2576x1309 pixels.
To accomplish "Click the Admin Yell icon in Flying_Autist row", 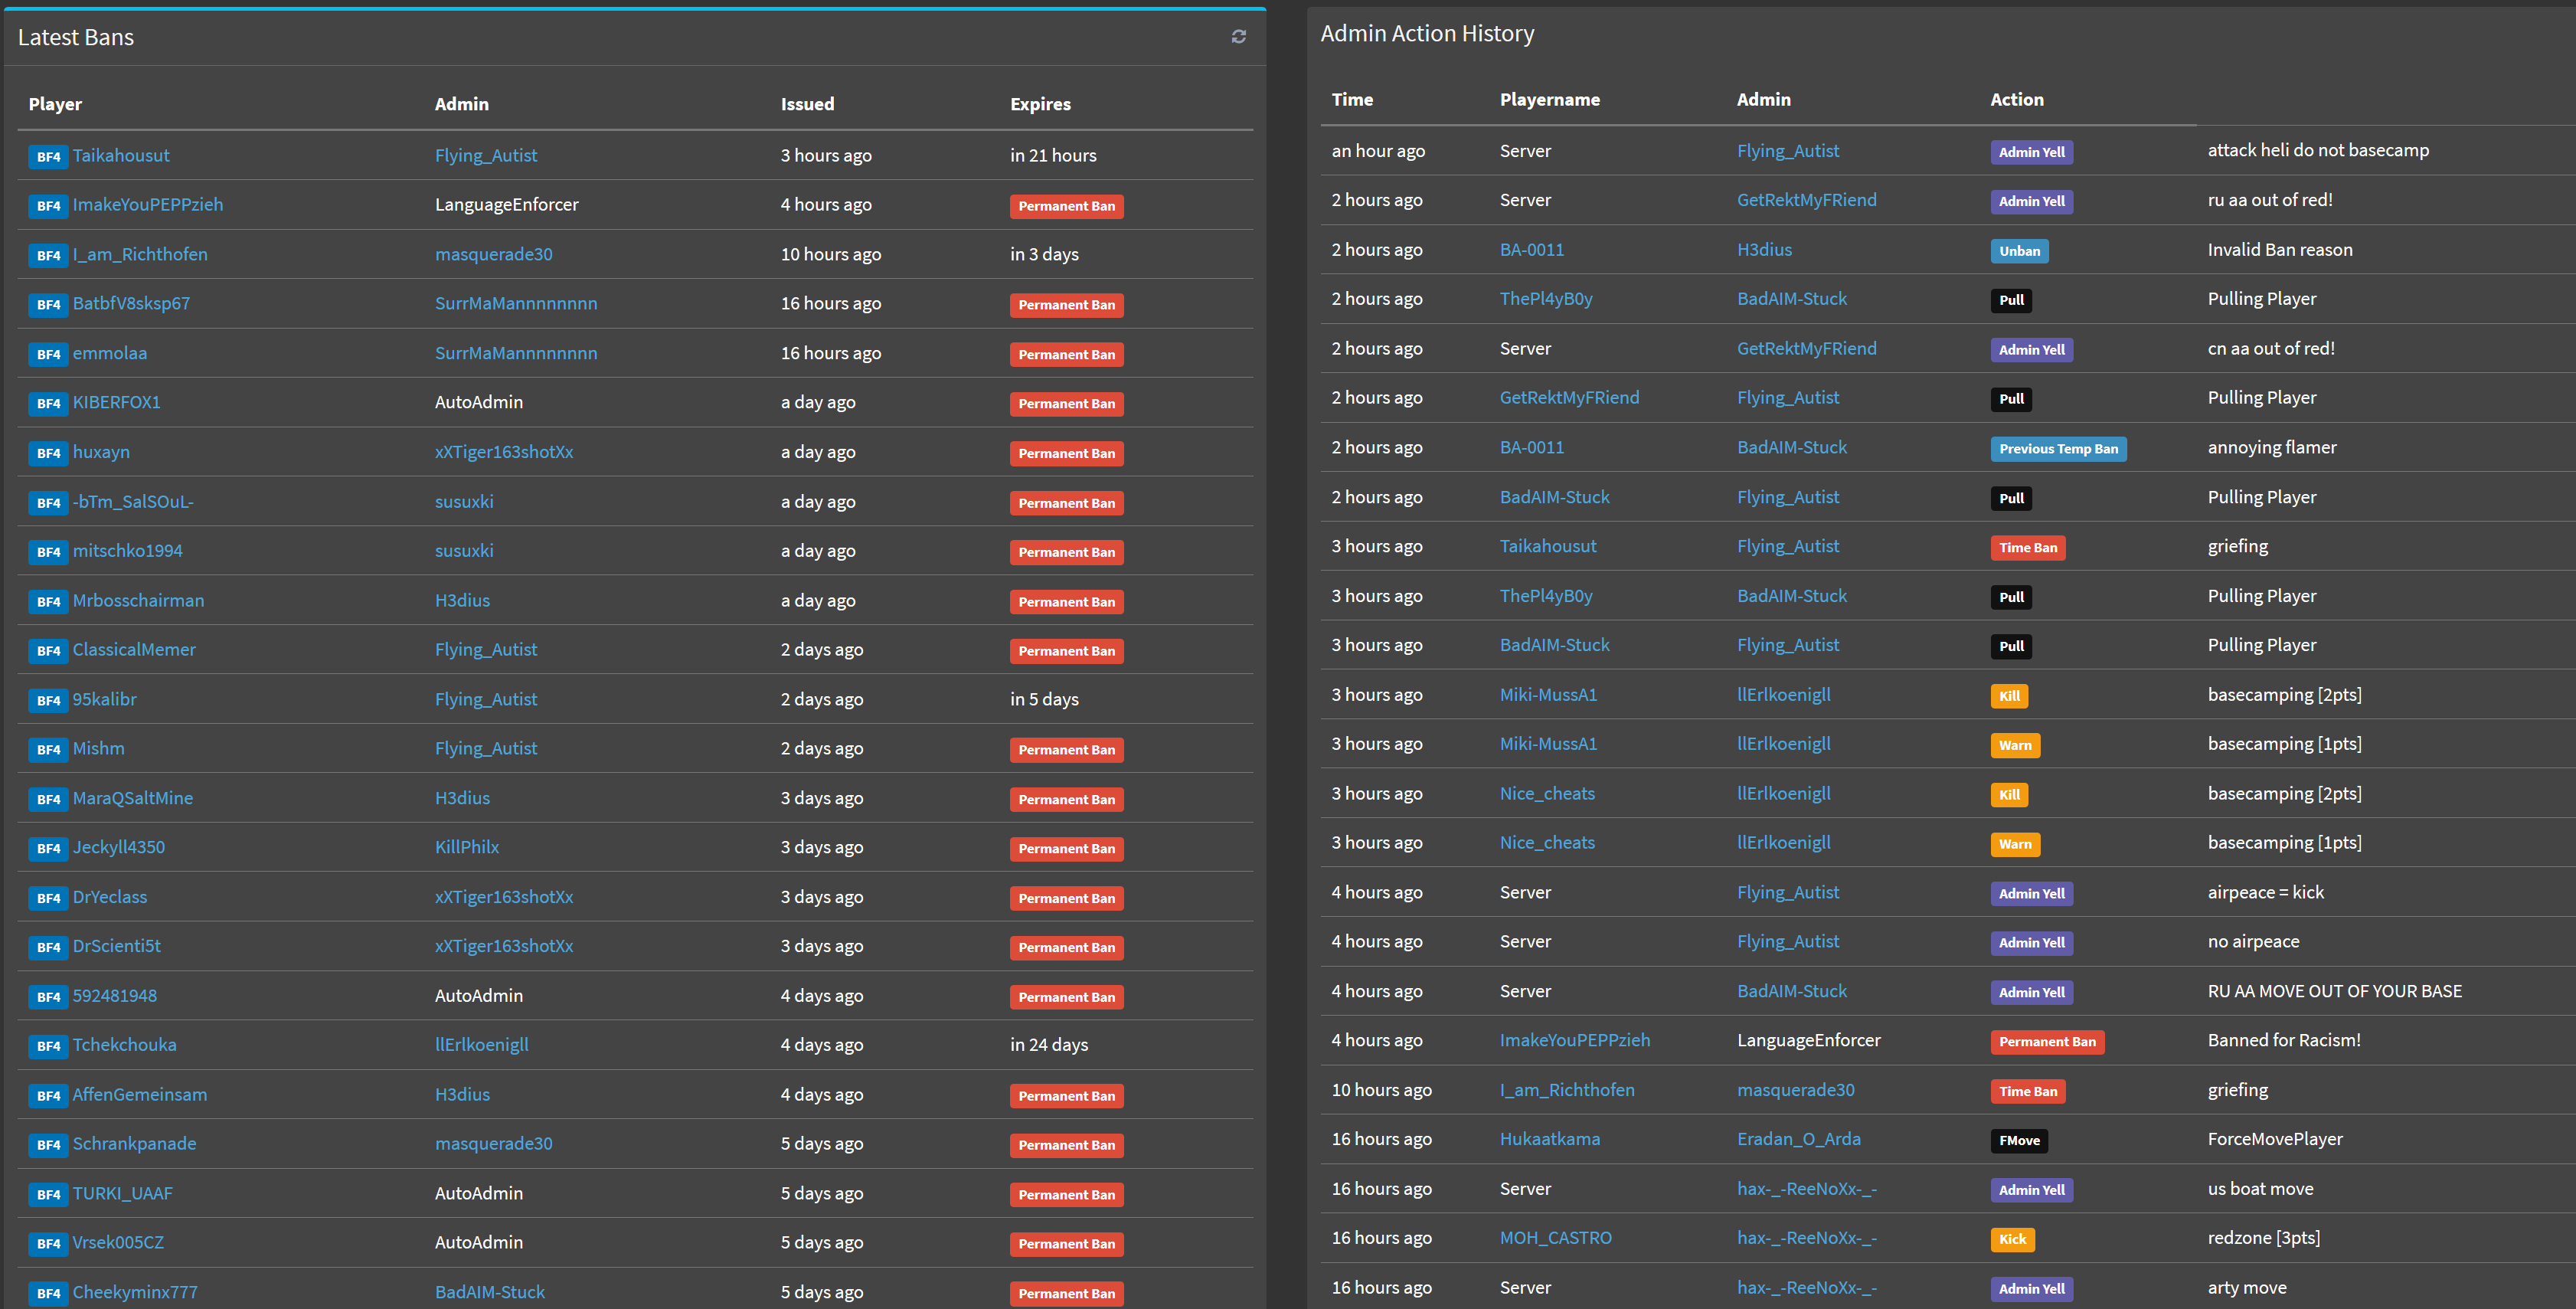I will 2031,150.
